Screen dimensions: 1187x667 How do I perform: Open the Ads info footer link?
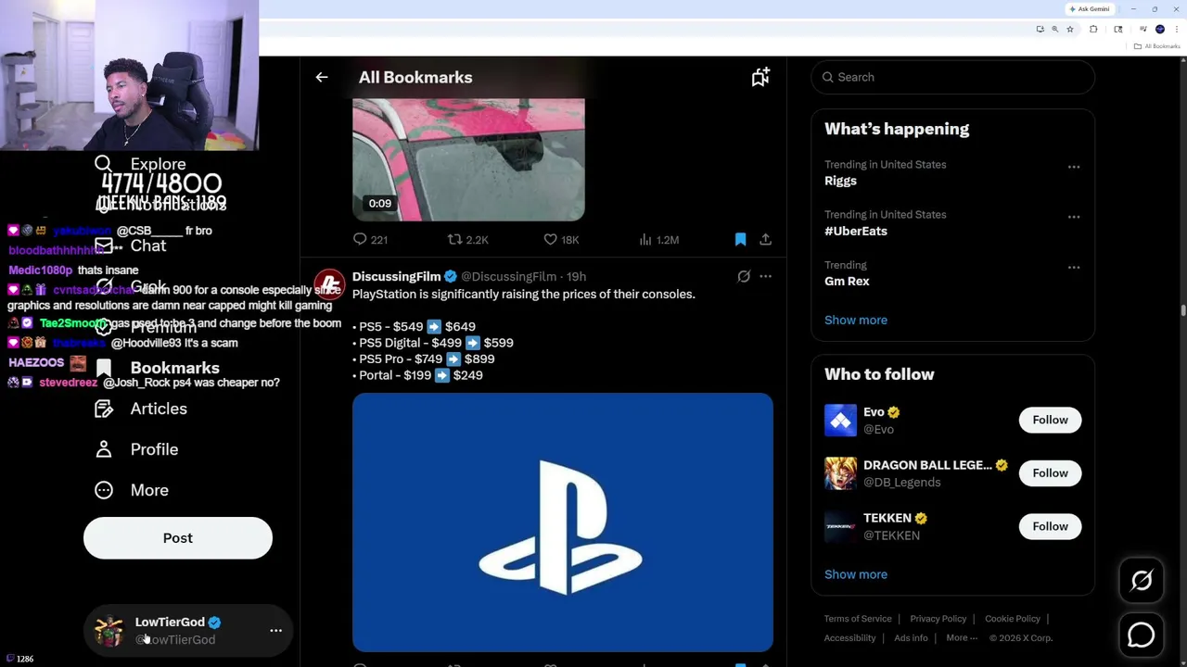(x=911, y=637)
